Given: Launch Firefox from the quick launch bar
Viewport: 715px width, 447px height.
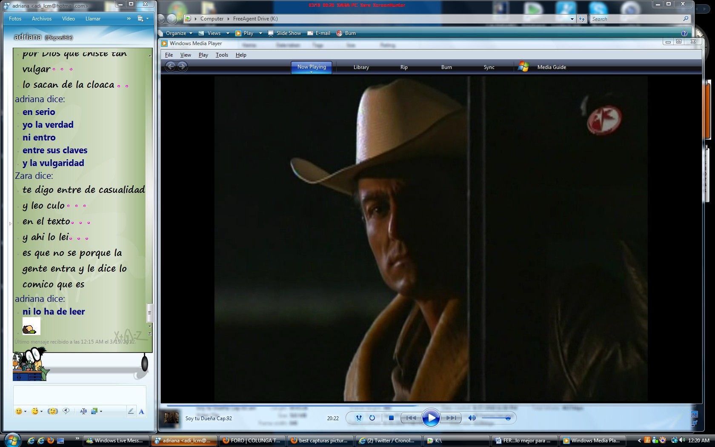Looking at the screenshot, I should pyautogui.click(x=51, y=441).
